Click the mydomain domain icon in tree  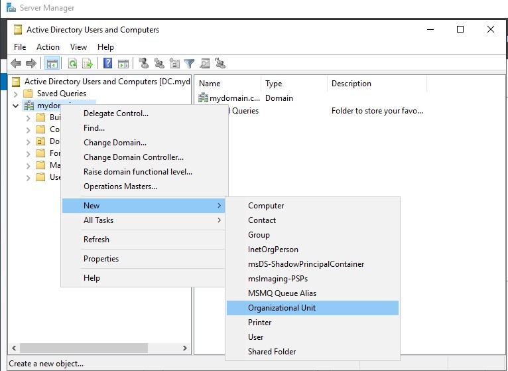tap(29, 106)
